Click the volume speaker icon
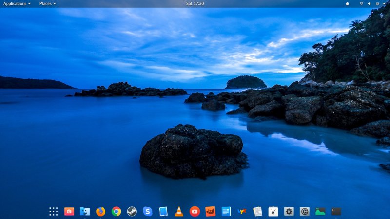This screenshot has height=219, width=390. (369, 3)
